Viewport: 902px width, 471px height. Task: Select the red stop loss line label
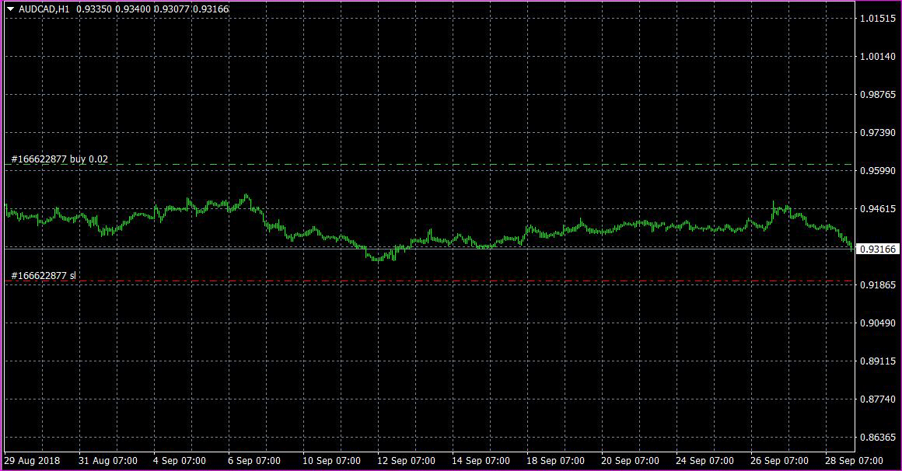click(x=43, y=276)
